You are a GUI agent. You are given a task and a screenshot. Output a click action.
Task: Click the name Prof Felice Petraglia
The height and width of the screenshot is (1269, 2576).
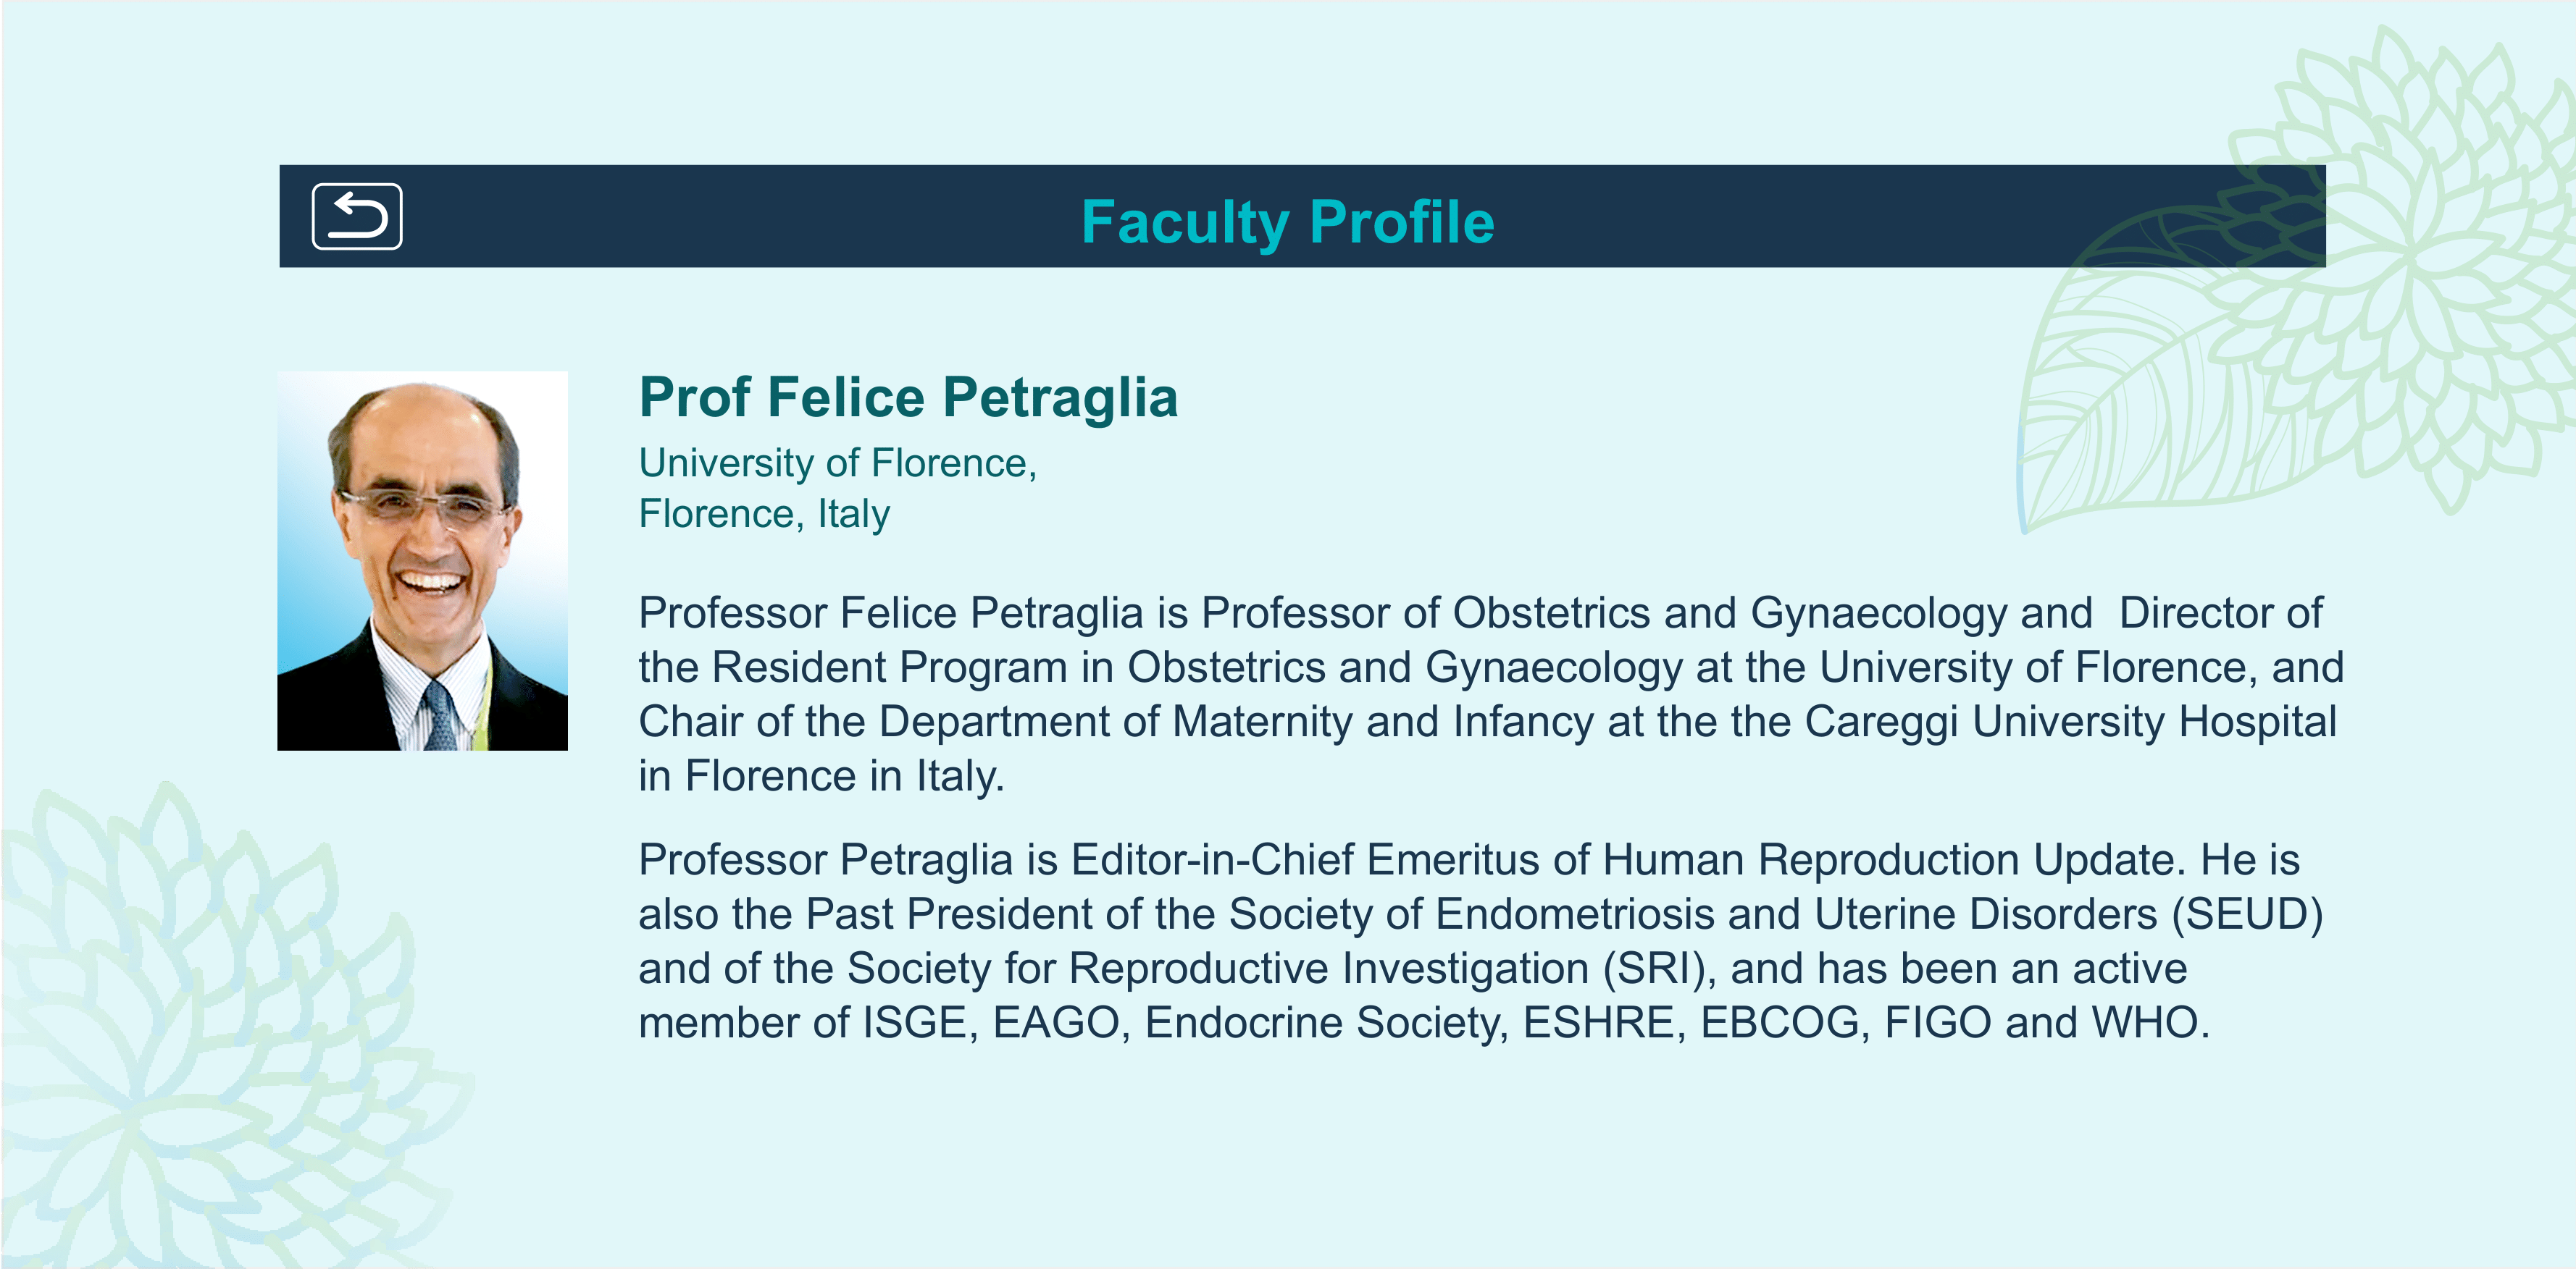(908, 397)
